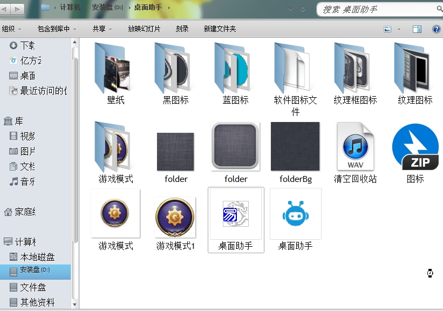Click the forward navigation arrow
The image size is (443, 311).
(17, 9)
